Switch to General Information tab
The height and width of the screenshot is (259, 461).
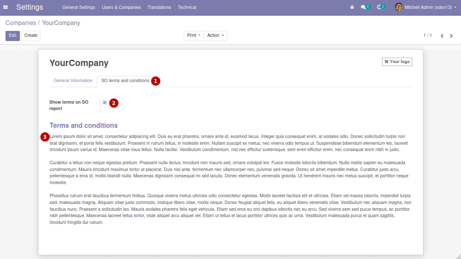click(73, 81)
